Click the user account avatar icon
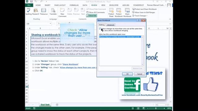198x111 pixels. (x=169, y=5)
